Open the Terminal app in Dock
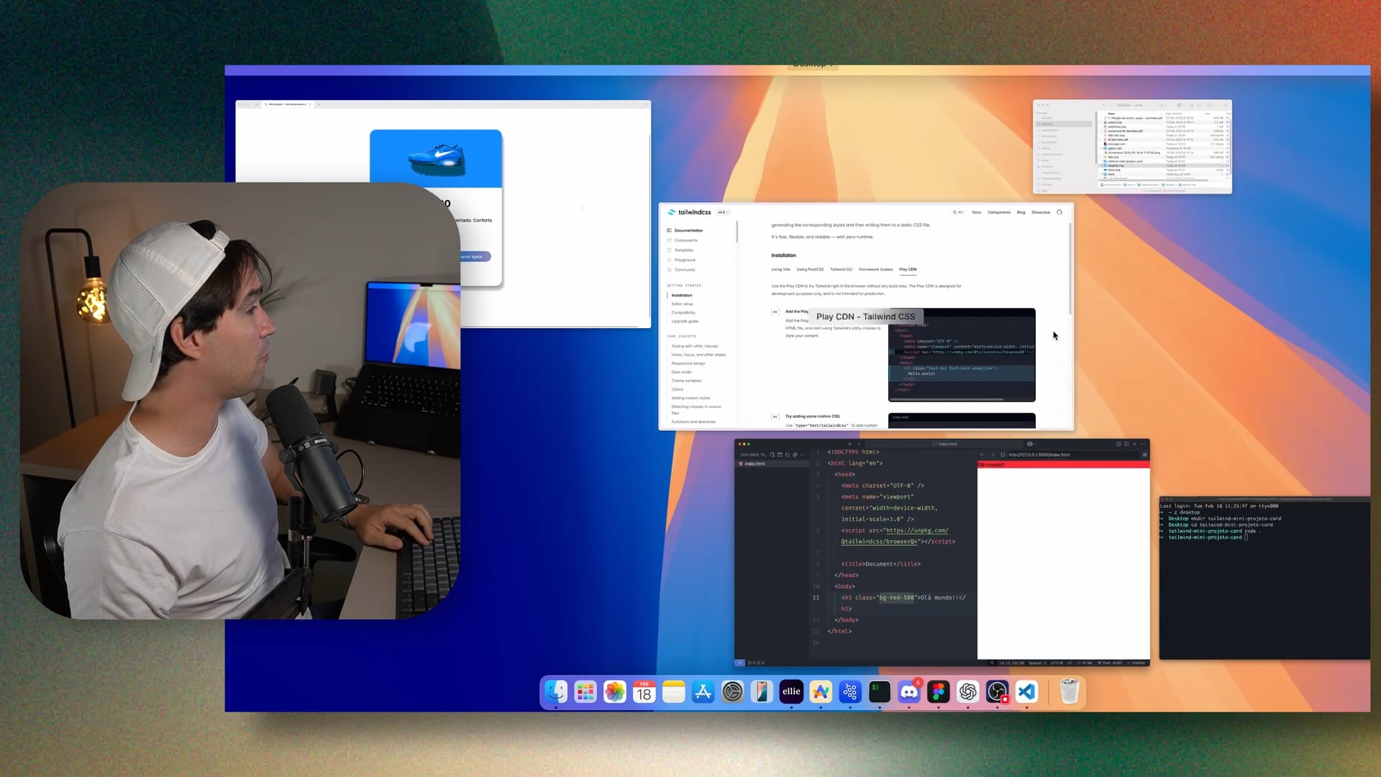 coord(880,692)
